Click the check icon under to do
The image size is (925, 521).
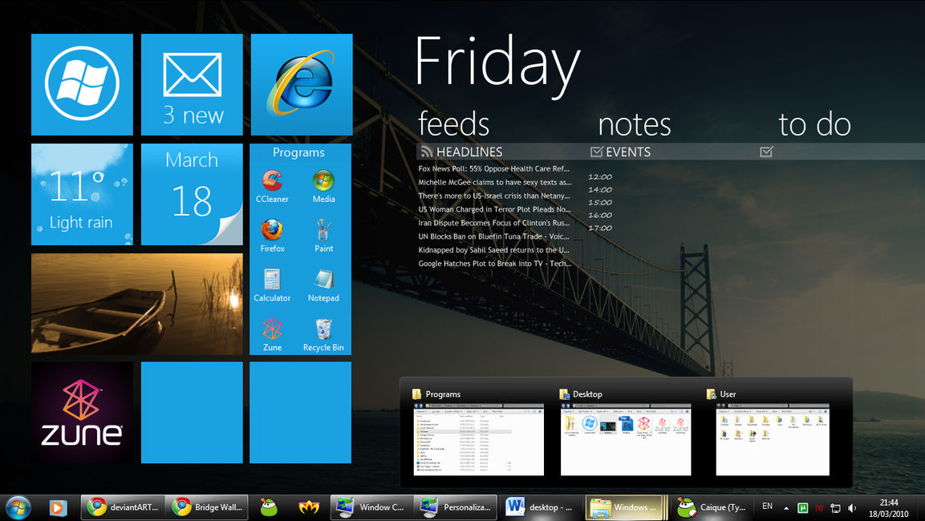(766, 152)
